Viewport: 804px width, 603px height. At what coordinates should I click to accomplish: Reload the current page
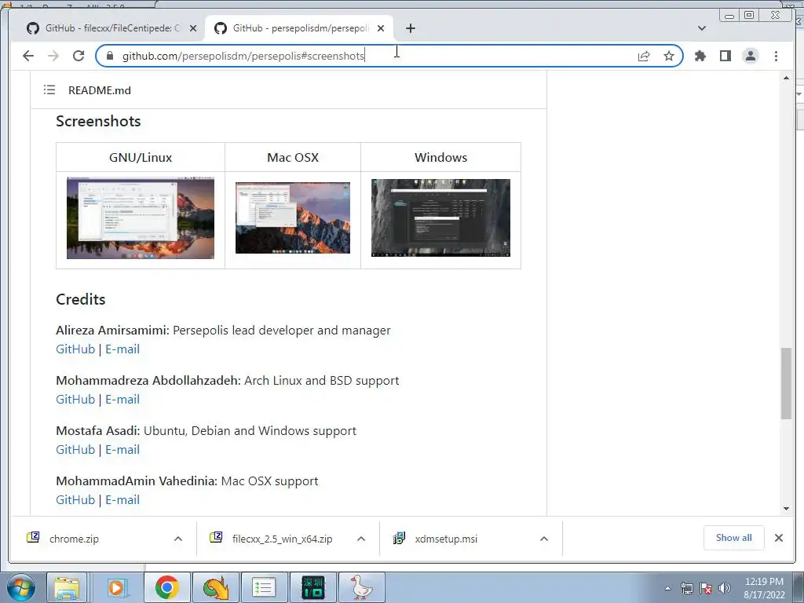79,56
